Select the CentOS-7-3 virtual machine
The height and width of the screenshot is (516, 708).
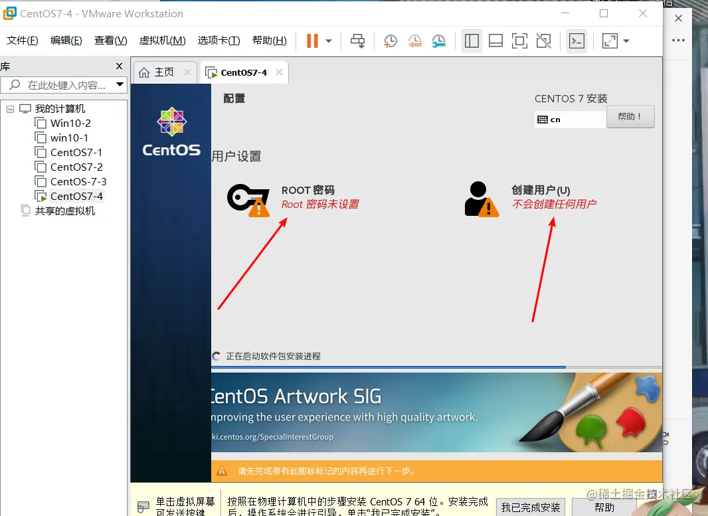click(78, 181)
